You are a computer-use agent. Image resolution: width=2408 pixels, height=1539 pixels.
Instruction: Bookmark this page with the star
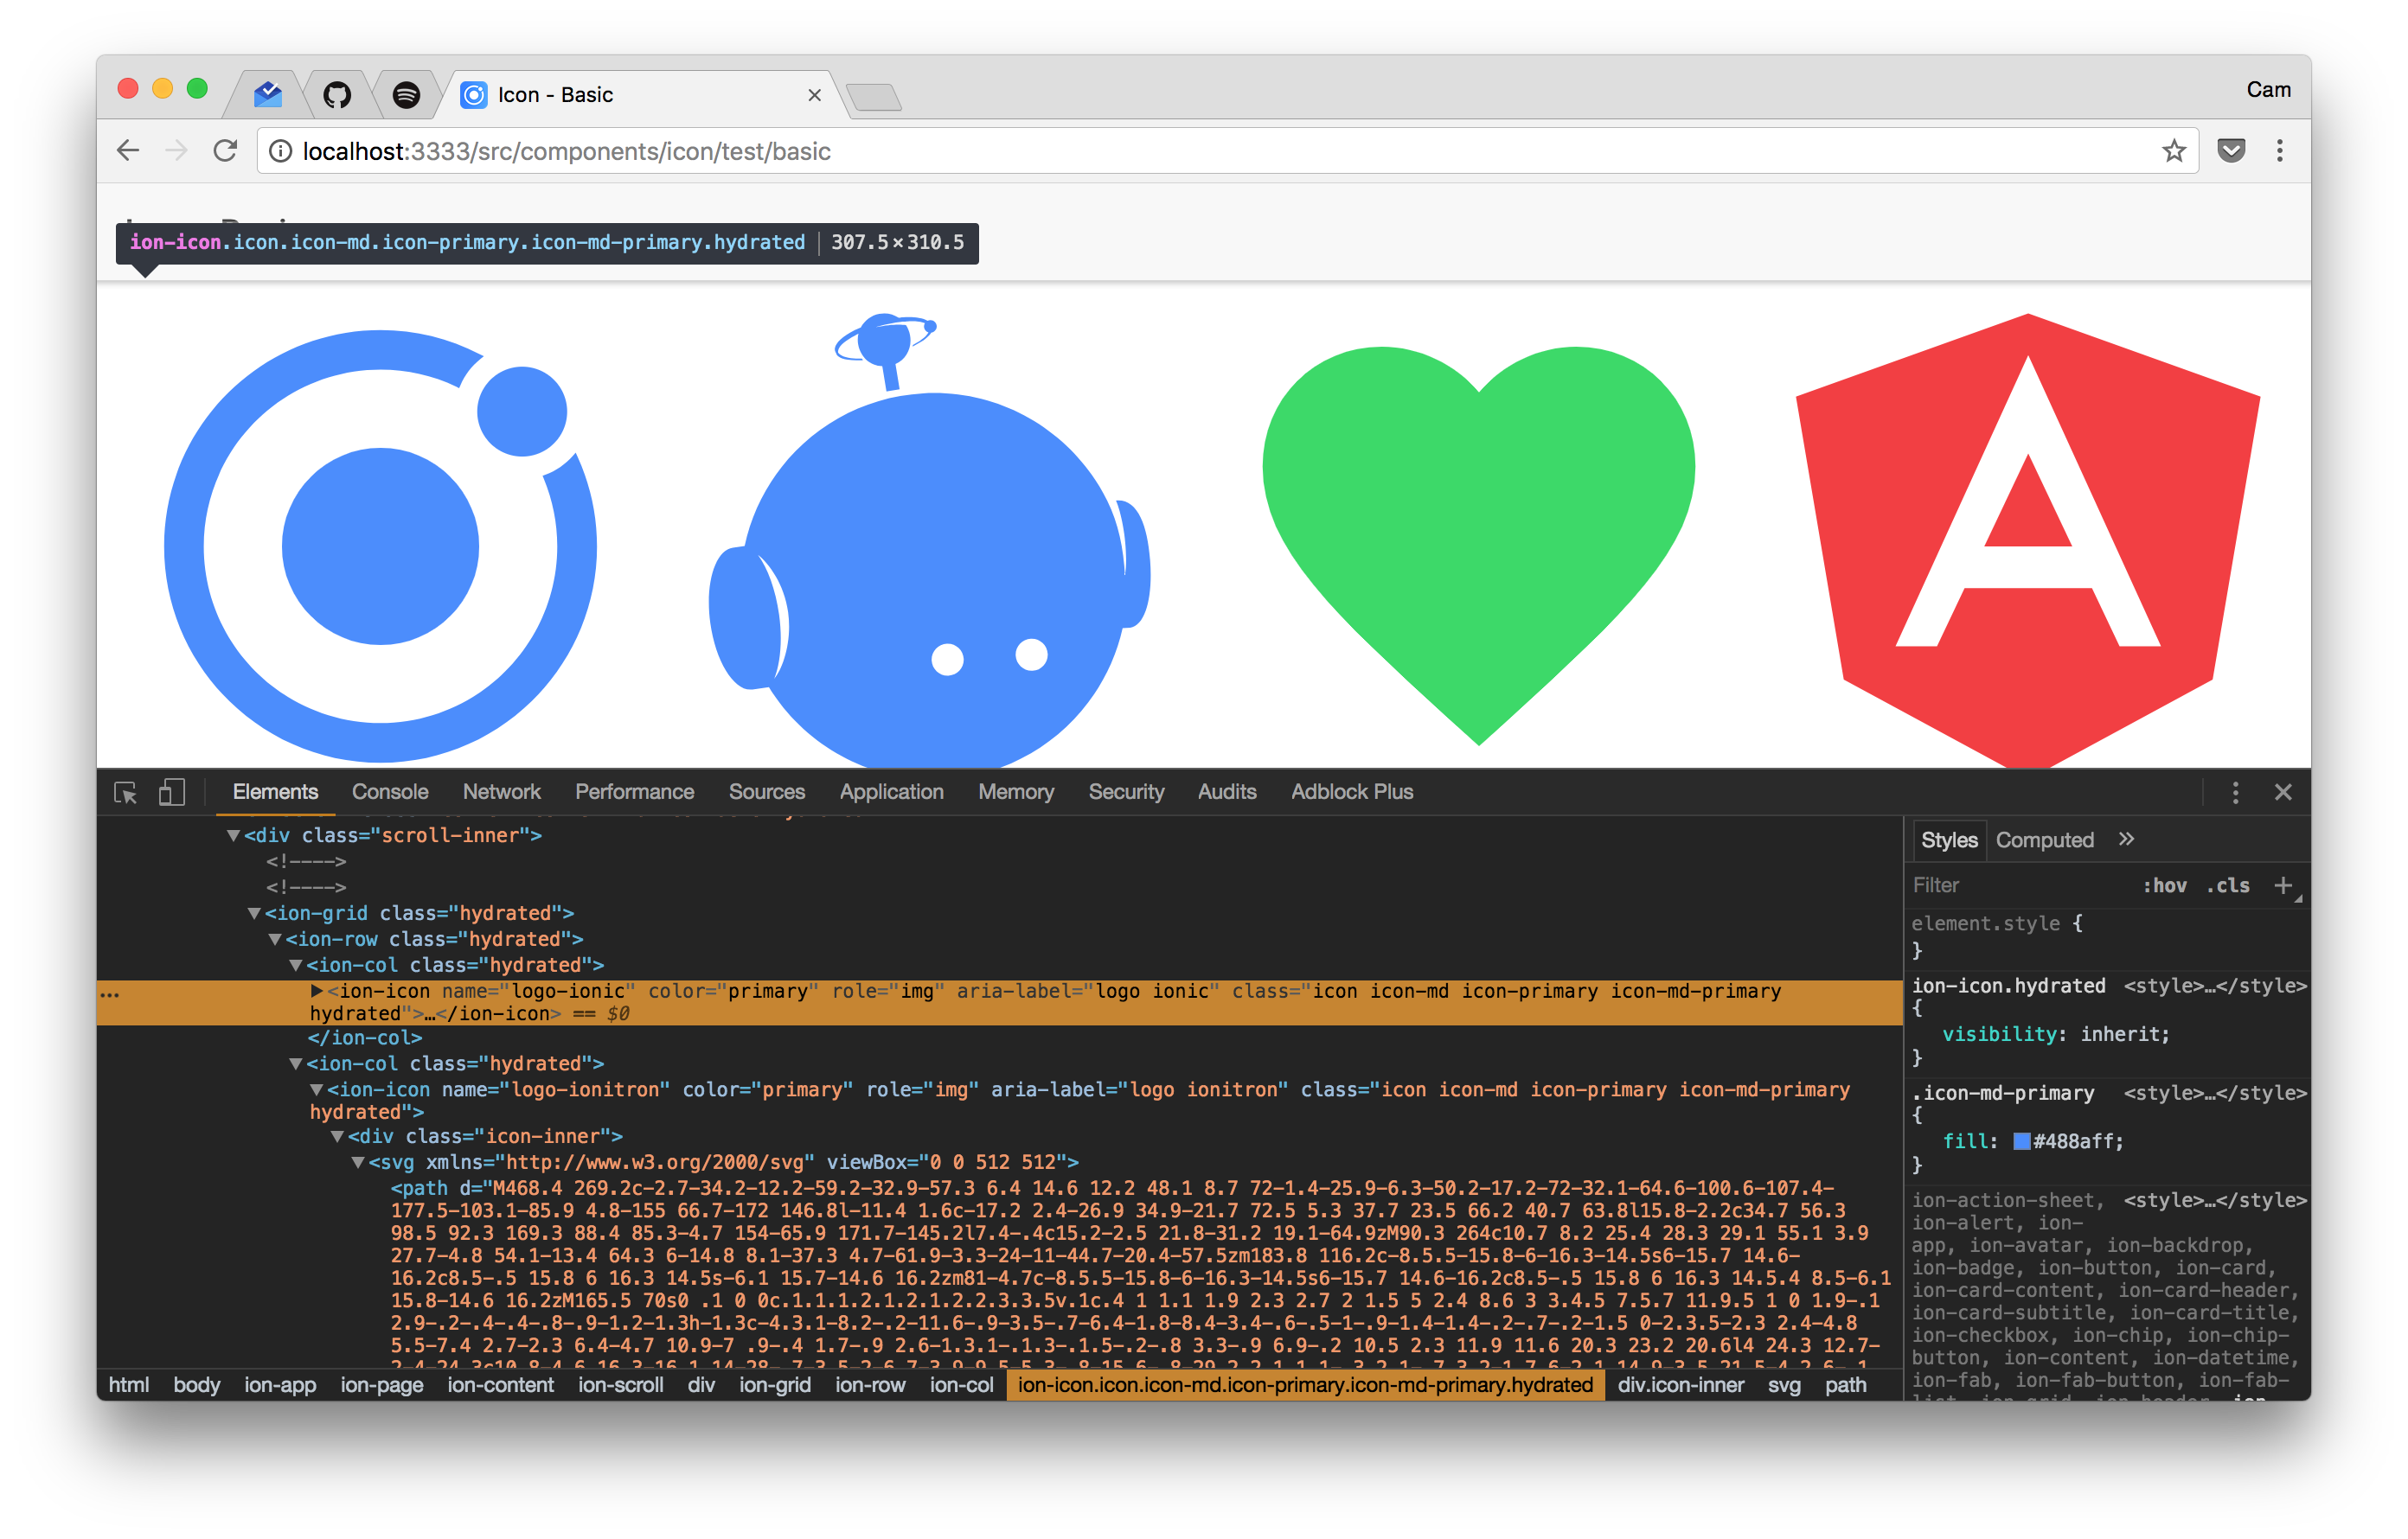coord(2174,151)
